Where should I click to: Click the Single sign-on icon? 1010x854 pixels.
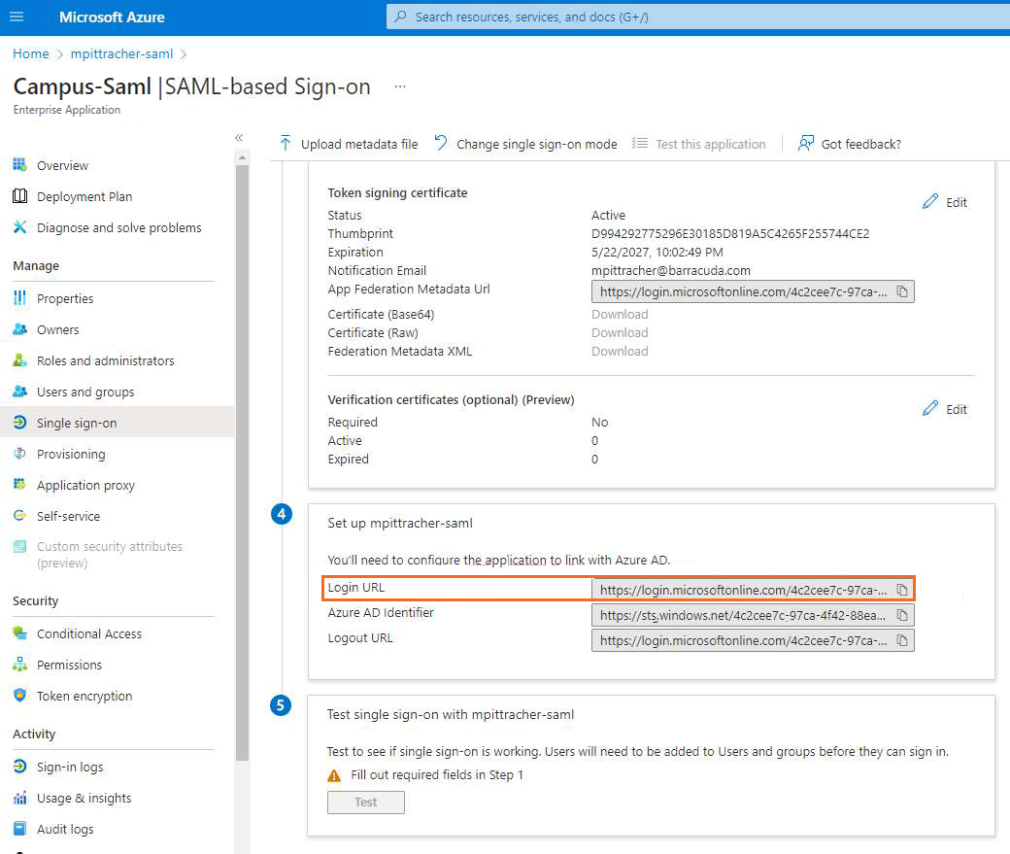click(20, 423)
